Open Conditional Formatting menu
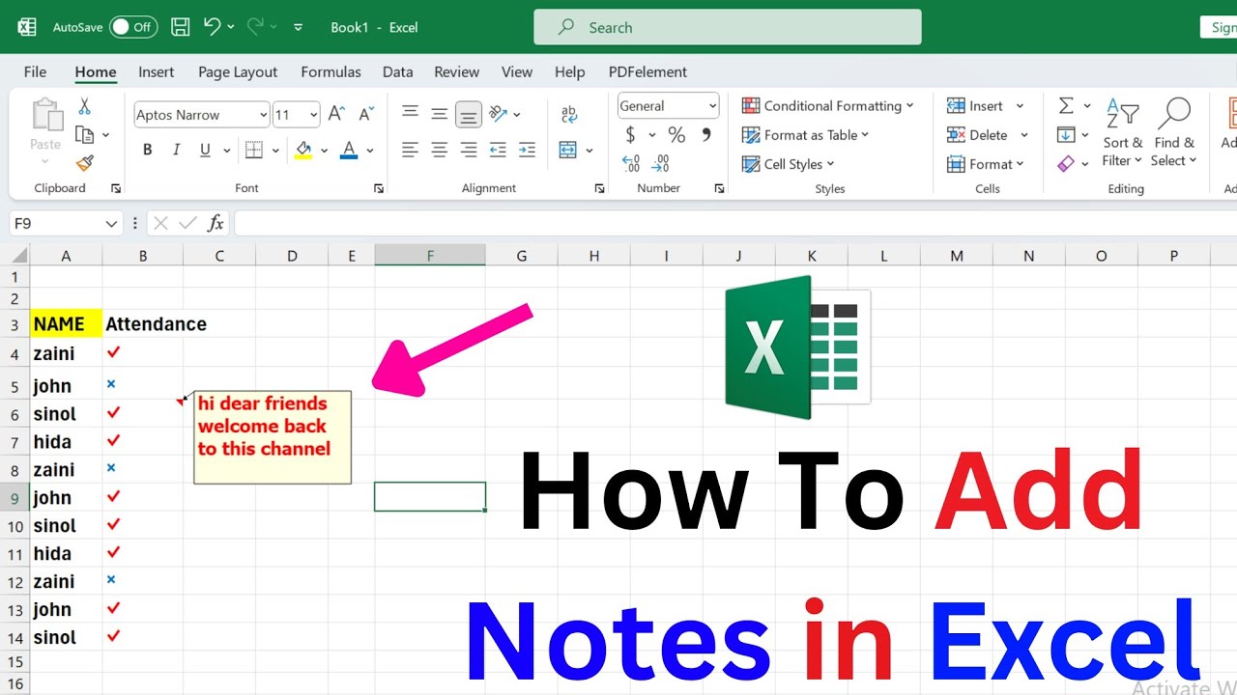Image resolution: width=1237 pixels, height=695 pixels. [x=828, y=106]
